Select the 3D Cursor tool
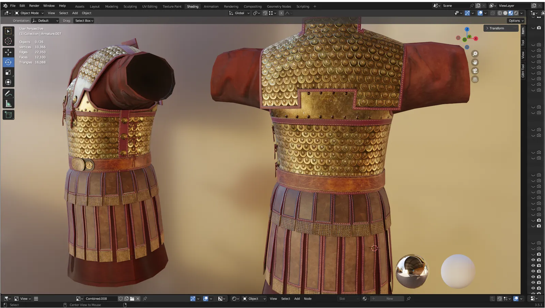The width and height of the screenshot is (545, 308). coord(8,41)
